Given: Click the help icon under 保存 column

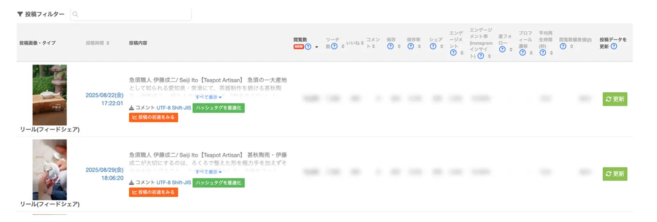Looking at the screenshot, I should click(x=390, y=46).
